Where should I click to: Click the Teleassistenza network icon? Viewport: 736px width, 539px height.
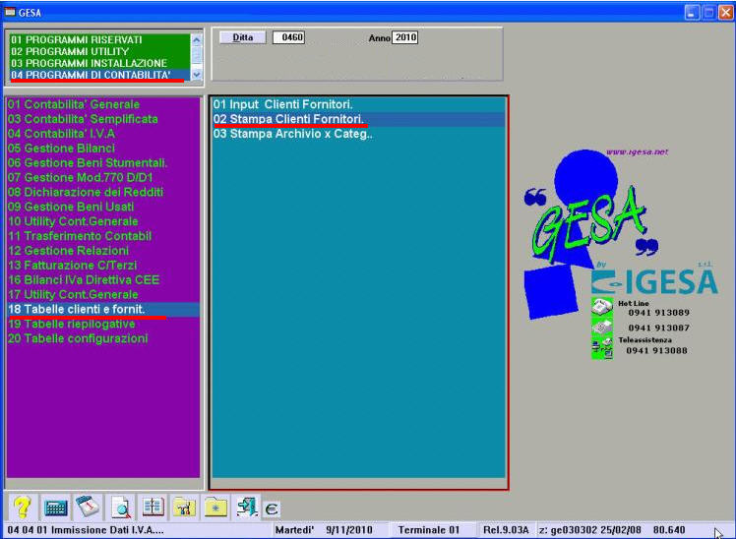pyautogui.click(x=602, y=347)
